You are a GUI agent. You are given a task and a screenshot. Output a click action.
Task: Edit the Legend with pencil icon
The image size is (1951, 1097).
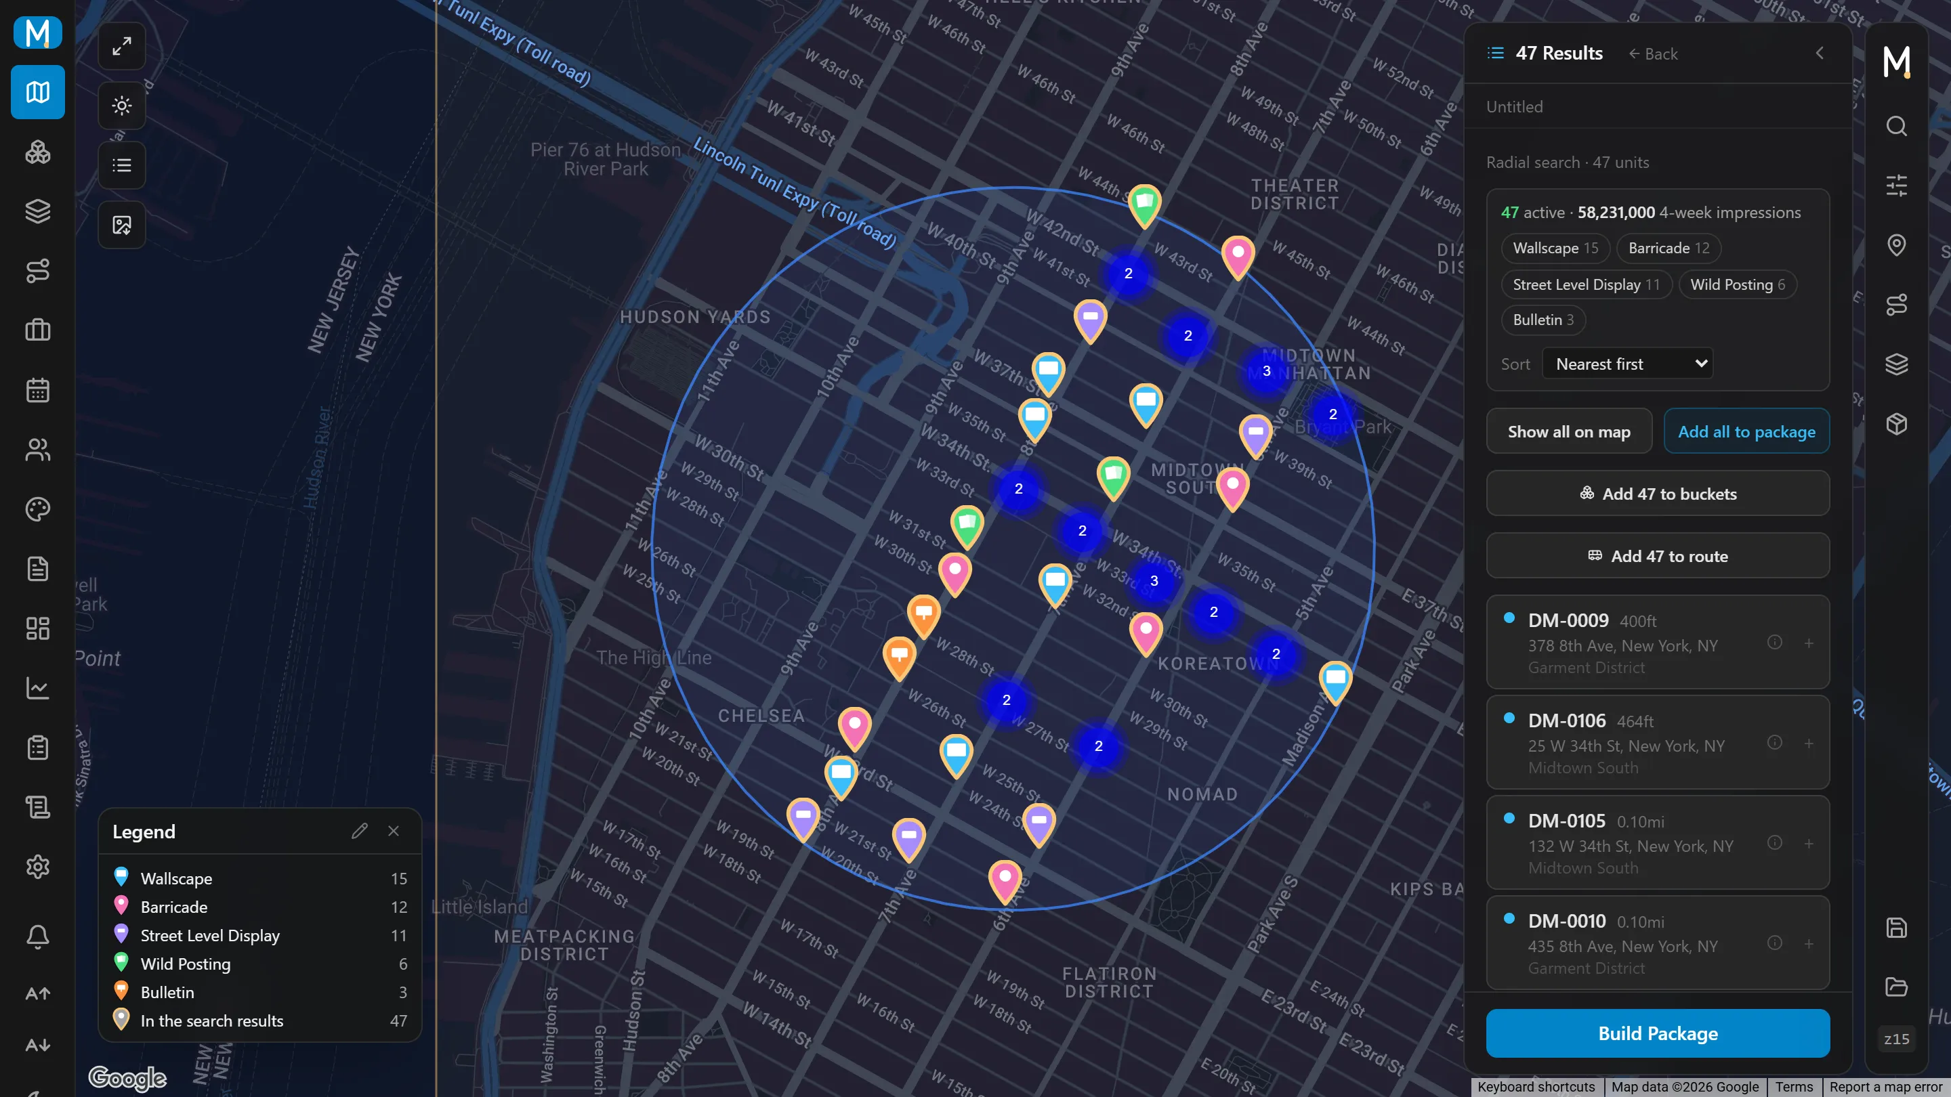359,832
